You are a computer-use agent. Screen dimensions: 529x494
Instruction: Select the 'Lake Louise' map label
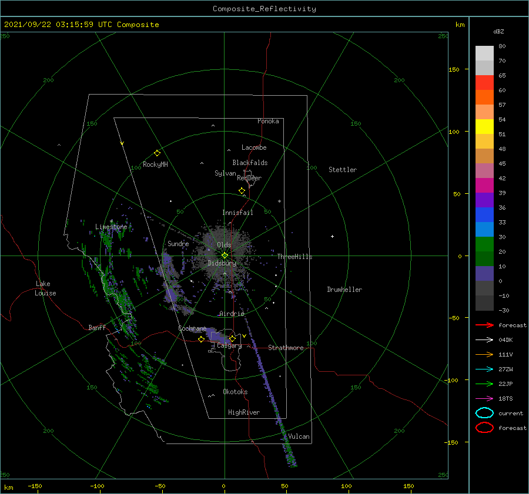(45, 288)
